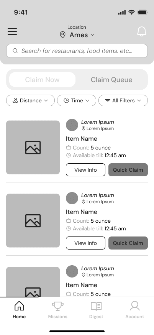This screenshot has width=154, height=335.
Task: Open Digest via the book icon
Action: coord(96,306)
